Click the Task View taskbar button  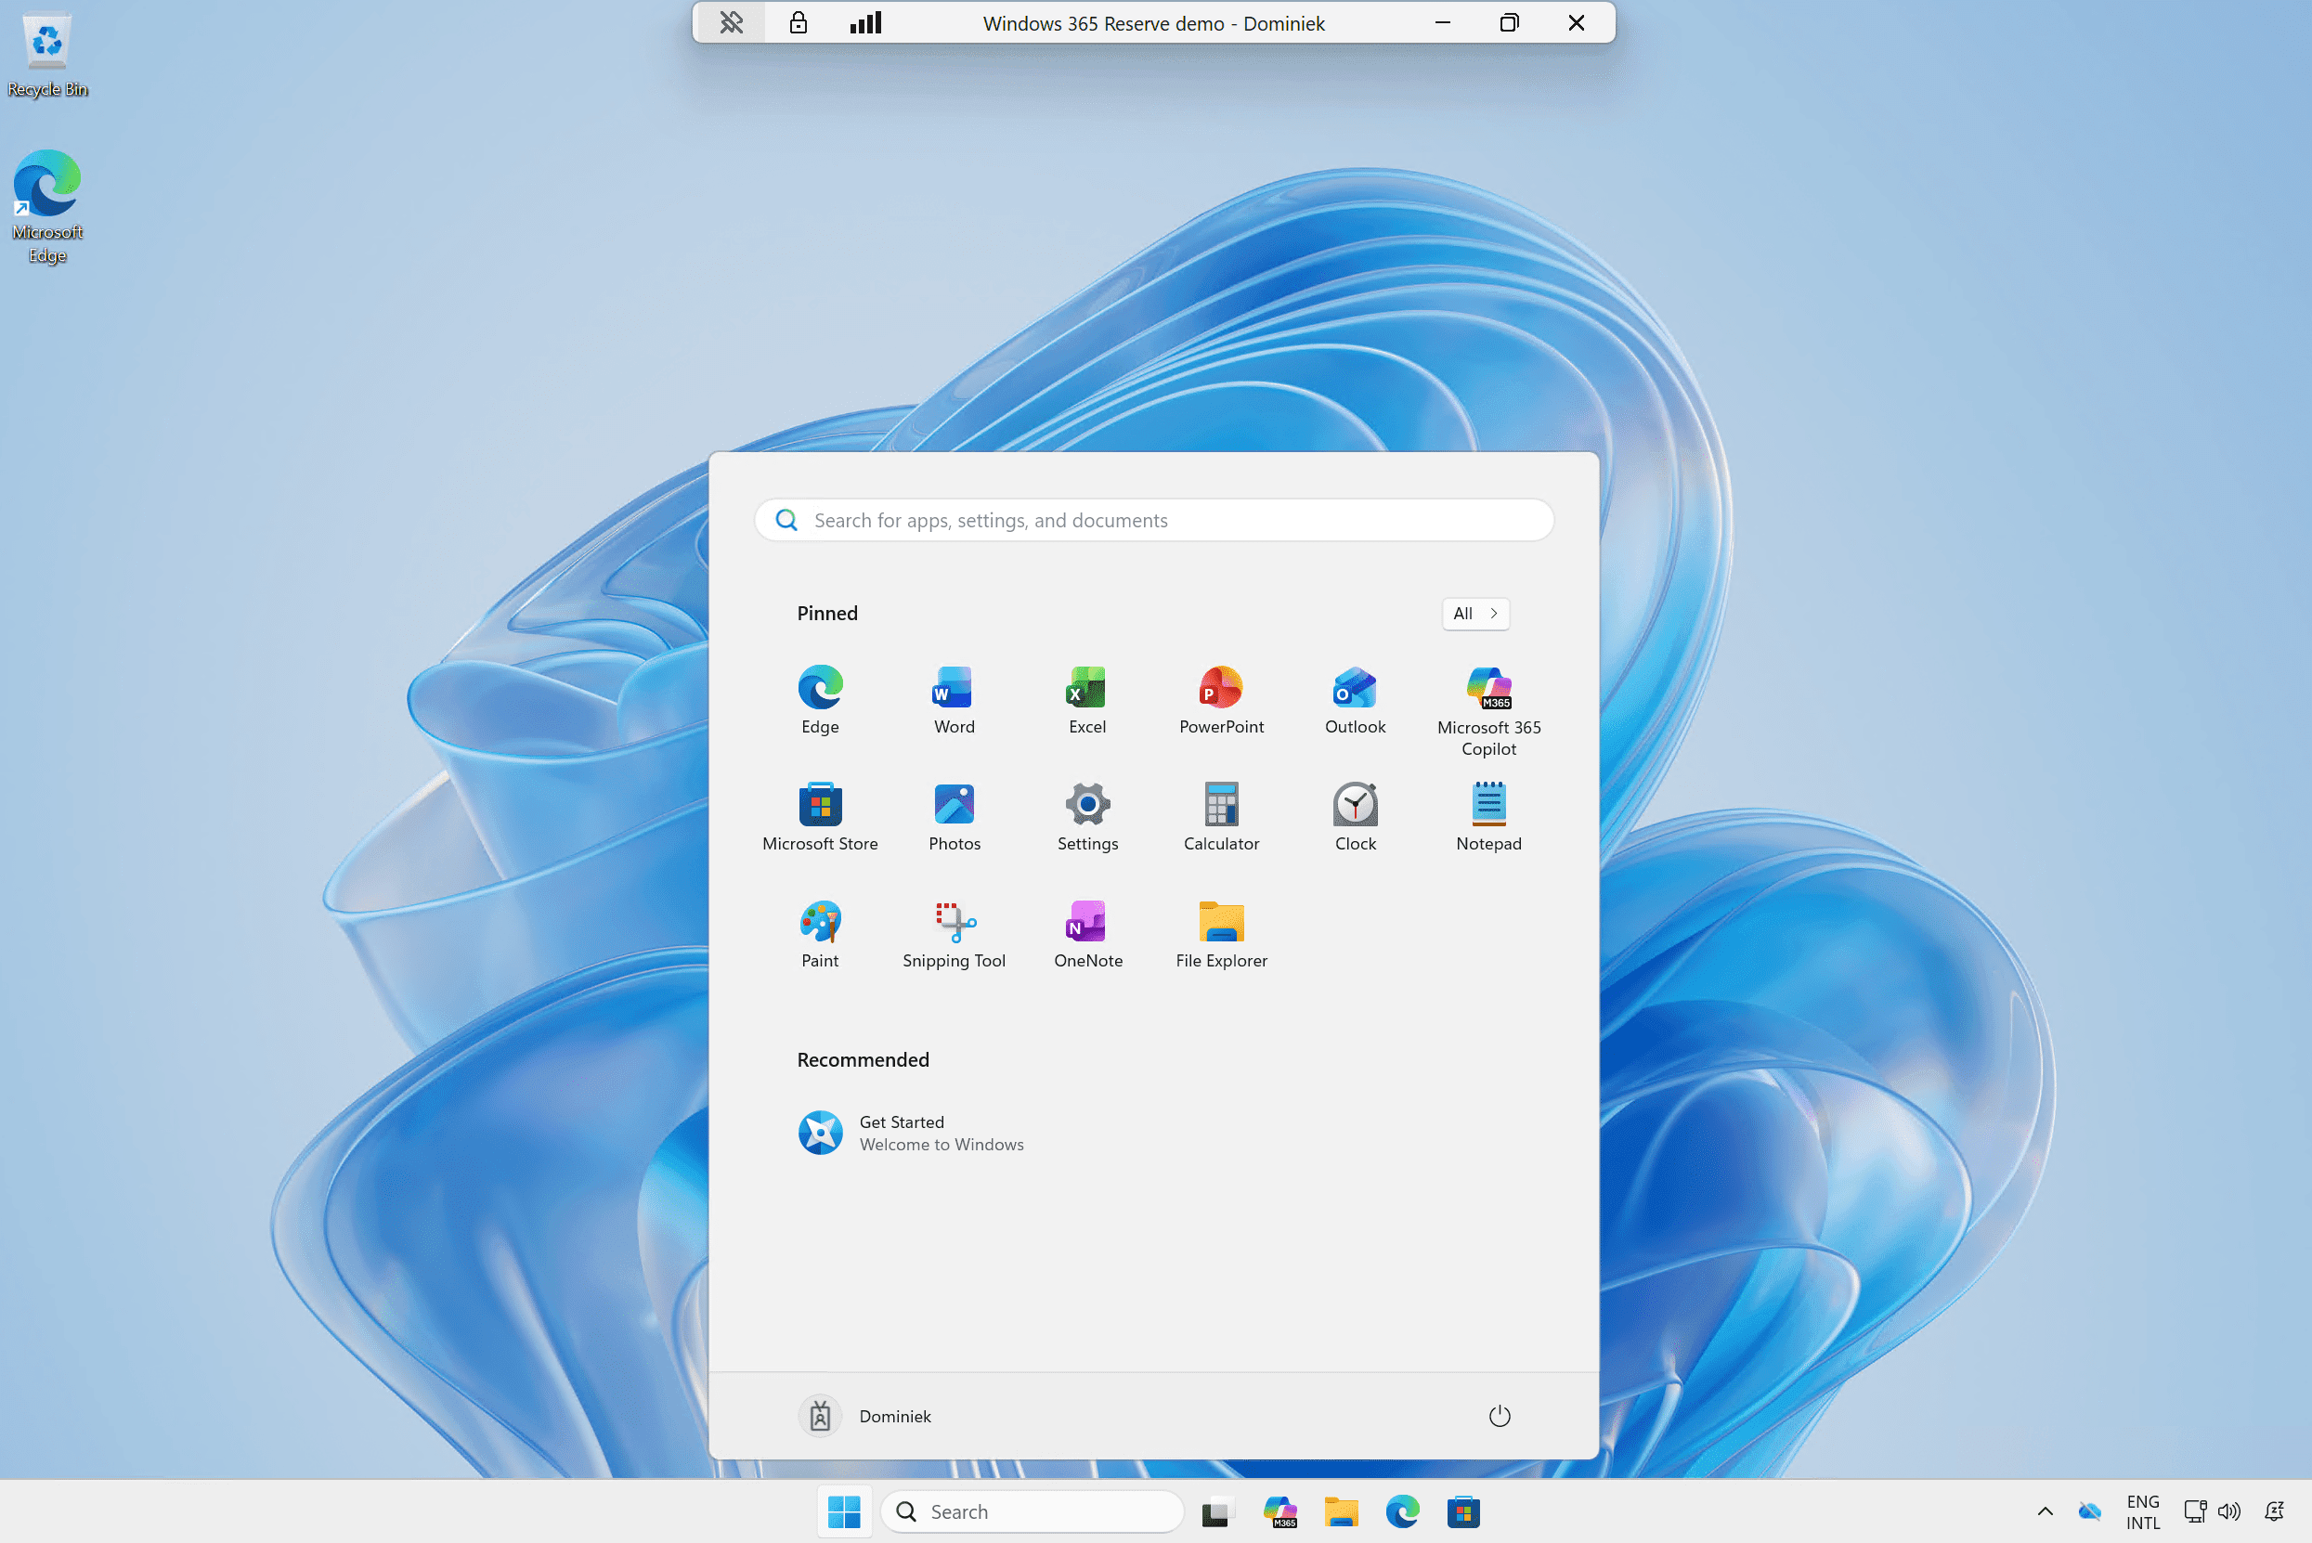(x=1216, y=1511)
